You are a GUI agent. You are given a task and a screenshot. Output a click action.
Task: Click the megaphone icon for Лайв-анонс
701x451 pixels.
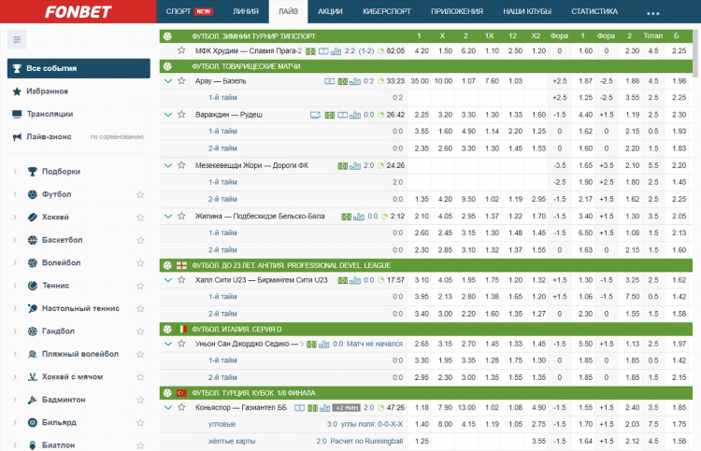pos(17,136)
